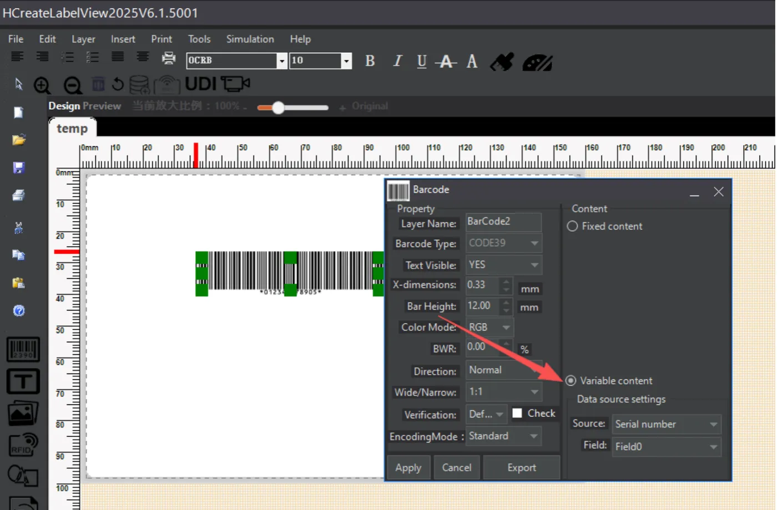Select the temp document tab
This screenshot has width=777, height=510.
(72, 129)
